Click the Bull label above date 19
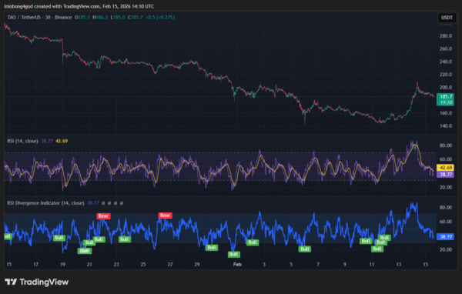462x294 pixels. pyautogui.click(x=59, y=238)
